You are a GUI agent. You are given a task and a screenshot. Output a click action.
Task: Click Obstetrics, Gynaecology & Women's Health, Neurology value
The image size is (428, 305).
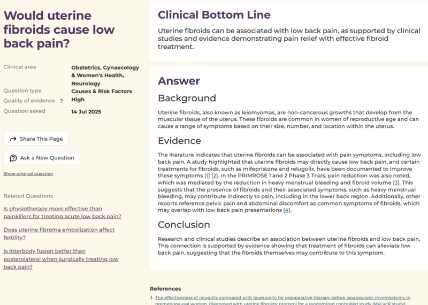tap(105, 75)
